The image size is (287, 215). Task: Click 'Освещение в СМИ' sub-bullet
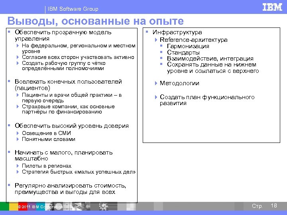click(x=47, y=133)
